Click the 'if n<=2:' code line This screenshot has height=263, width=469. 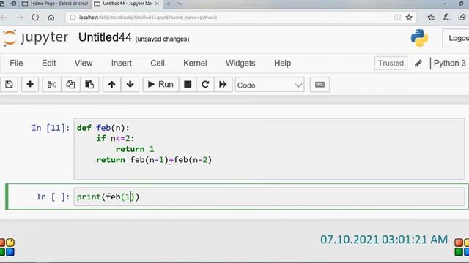click(x=115, y=138)
